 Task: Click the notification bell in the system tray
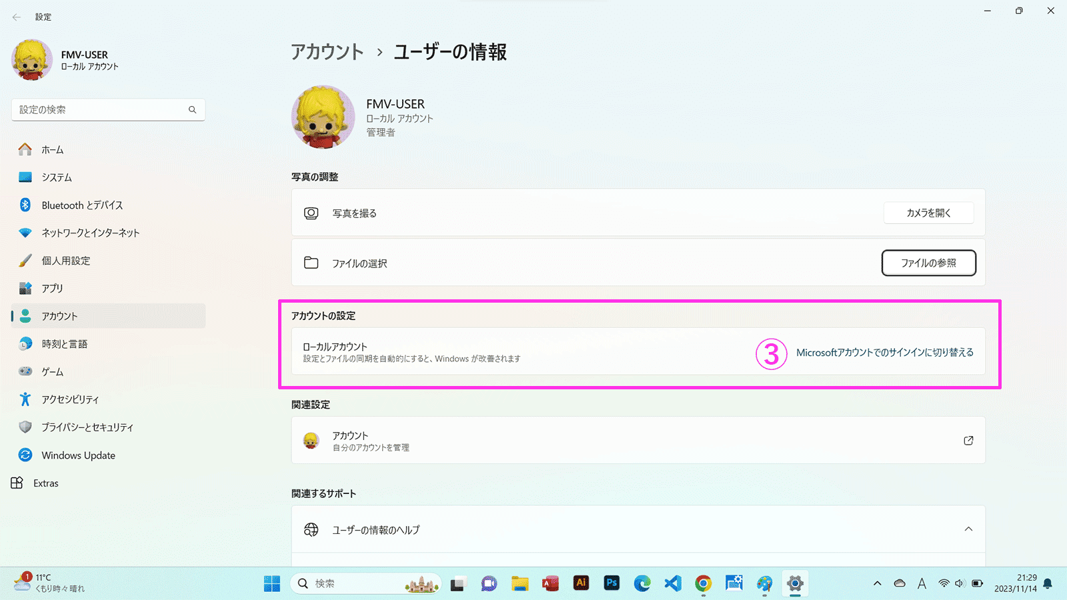1047,583
